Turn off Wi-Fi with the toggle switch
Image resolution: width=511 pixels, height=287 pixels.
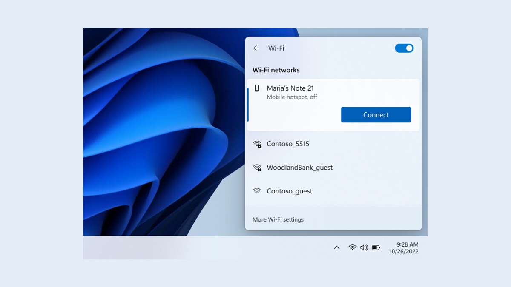point(404,48)
